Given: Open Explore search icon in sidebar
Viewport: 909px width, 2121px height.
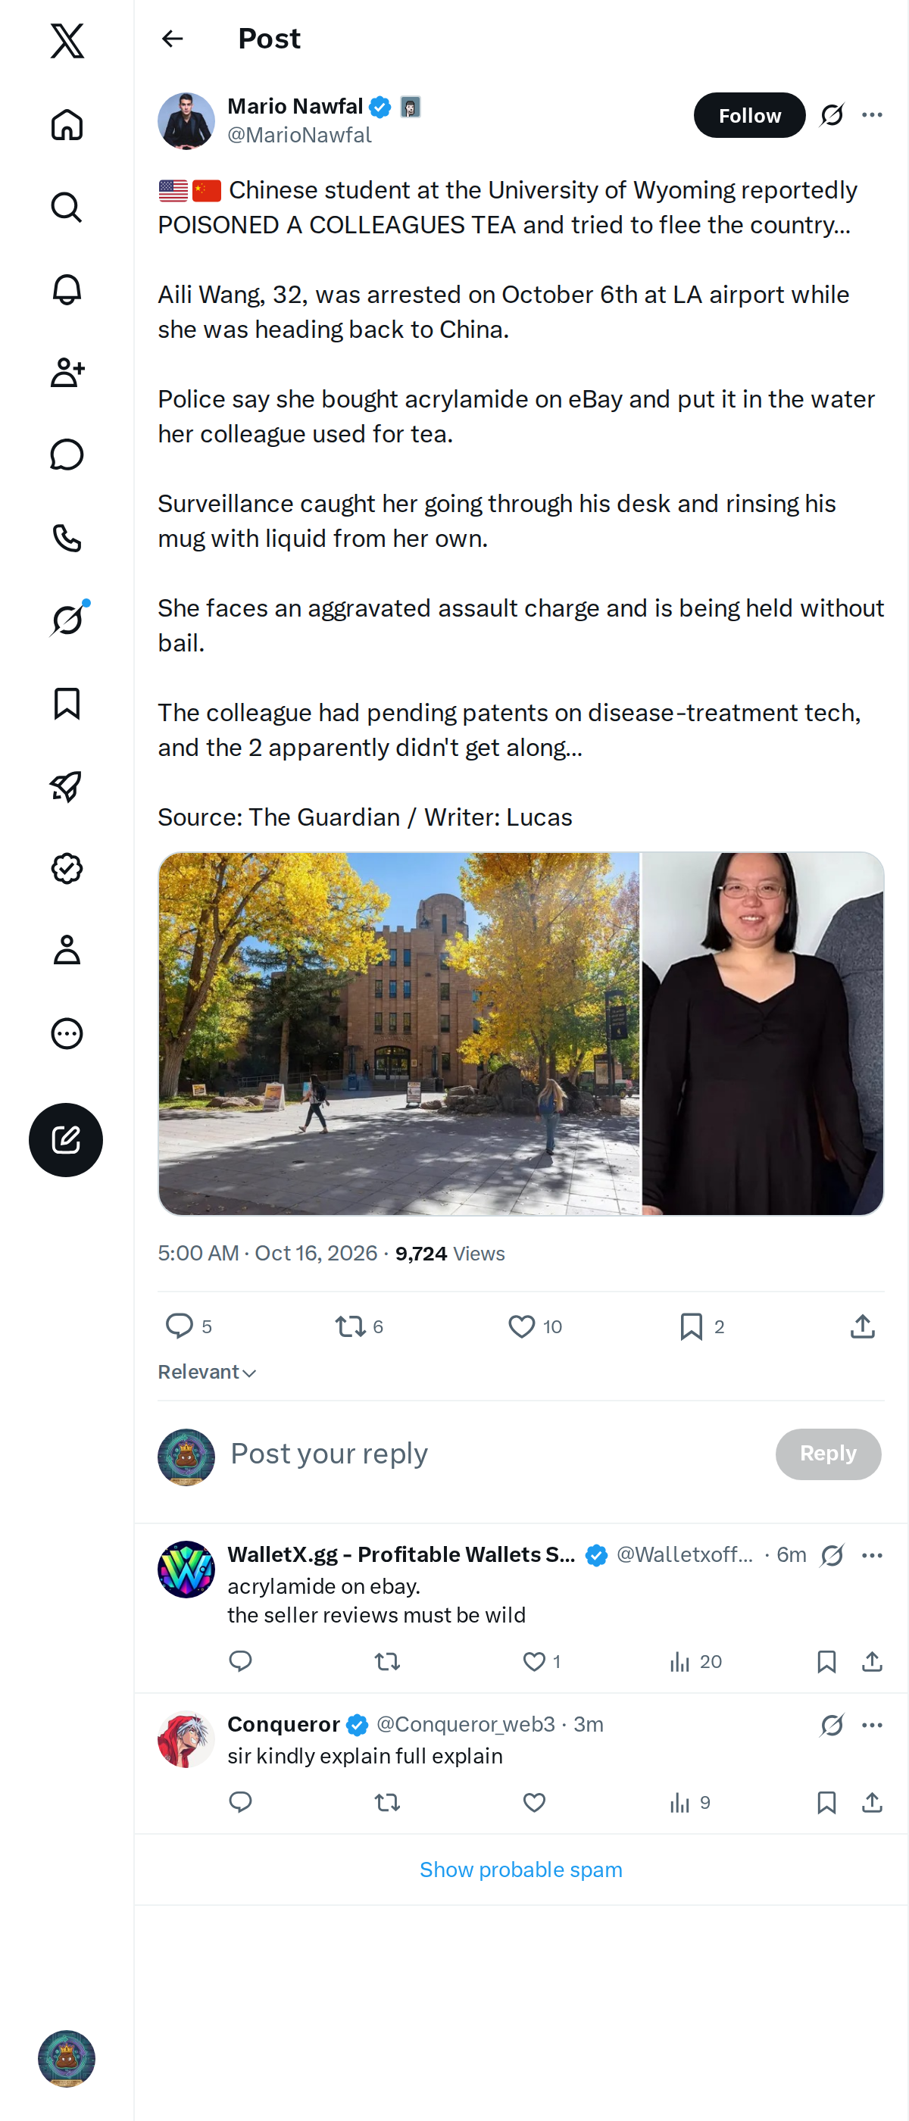Looking at the screenshot, I should pos(67,208).
